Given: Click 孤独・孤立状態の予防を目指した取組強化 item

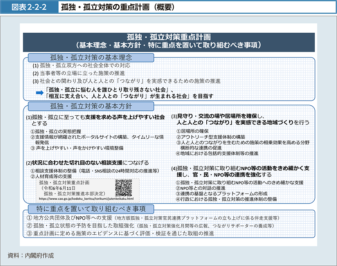Looking at the screenshot, I should [81, 226].
